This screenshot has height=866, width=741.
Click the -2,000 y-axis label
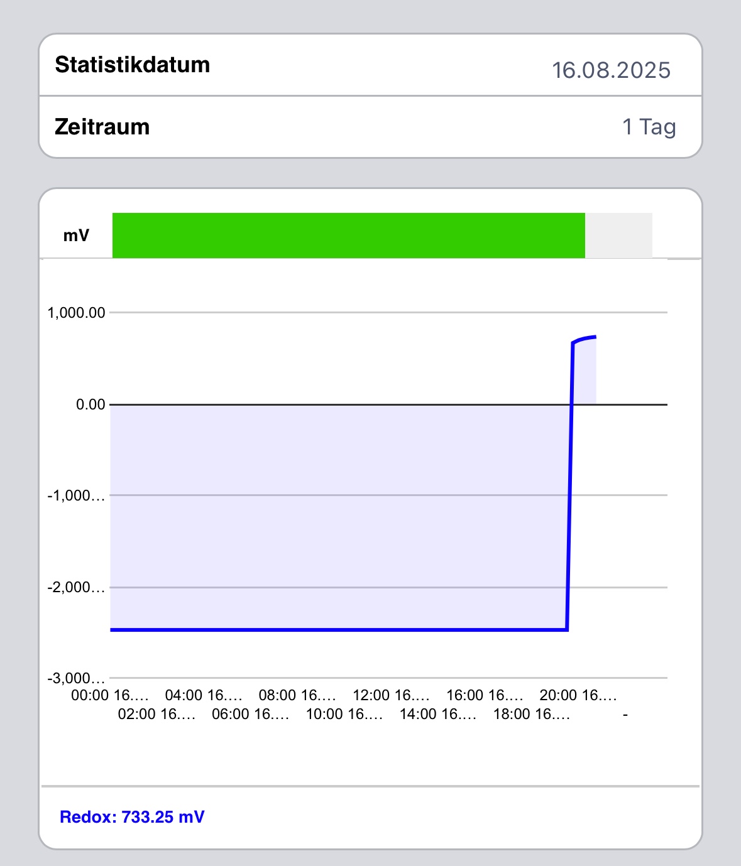pyautogui.click(x=76, y=588)
